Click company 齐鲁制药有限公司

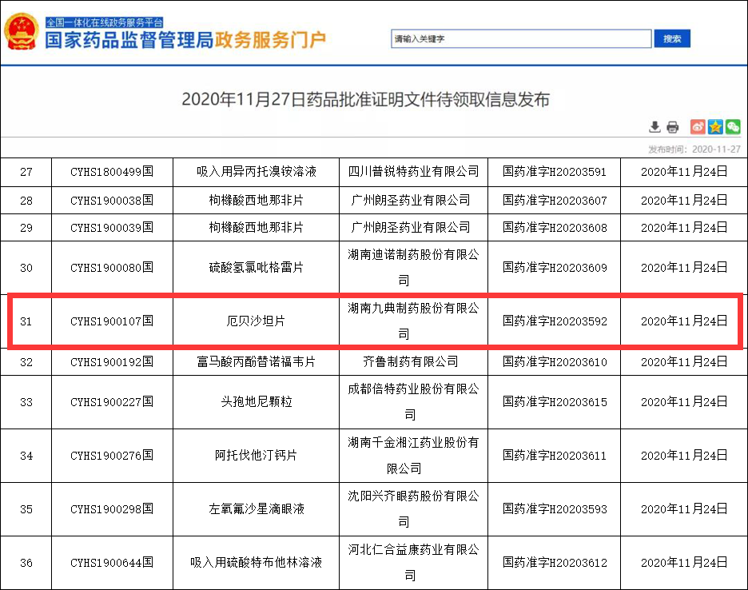[411, 362]
